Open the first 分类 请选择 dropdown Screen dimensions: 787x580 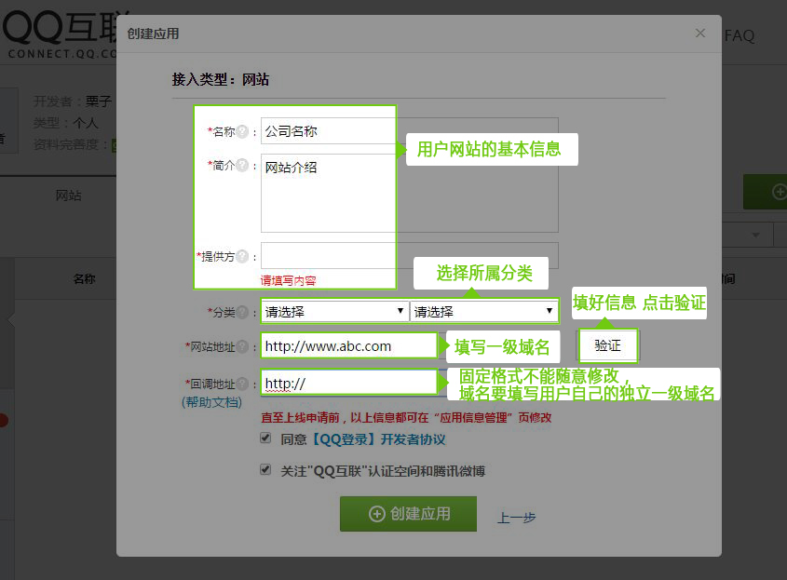click(334, 312)
